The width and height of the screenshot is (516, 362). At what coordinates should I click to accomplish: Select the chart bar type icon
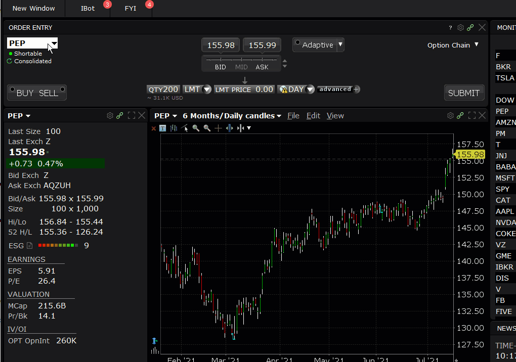coord(174,128)
